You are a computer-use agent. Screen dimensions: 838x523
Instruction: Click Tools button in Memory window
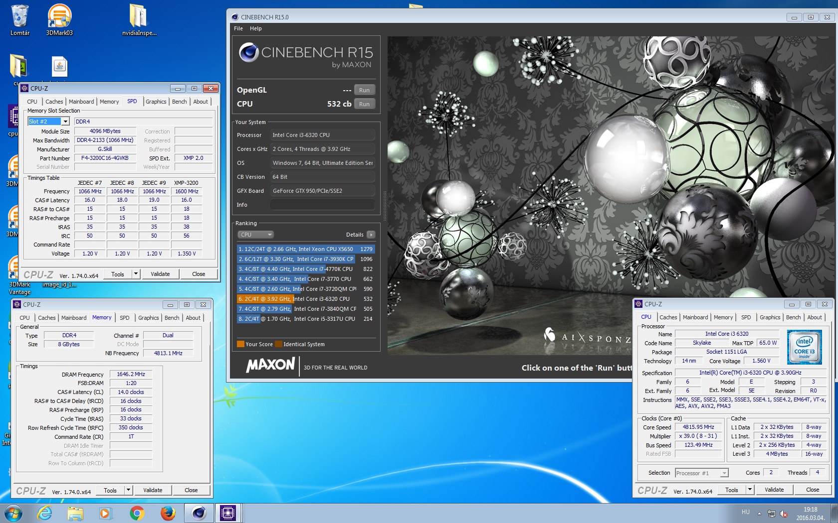[110, 490]
